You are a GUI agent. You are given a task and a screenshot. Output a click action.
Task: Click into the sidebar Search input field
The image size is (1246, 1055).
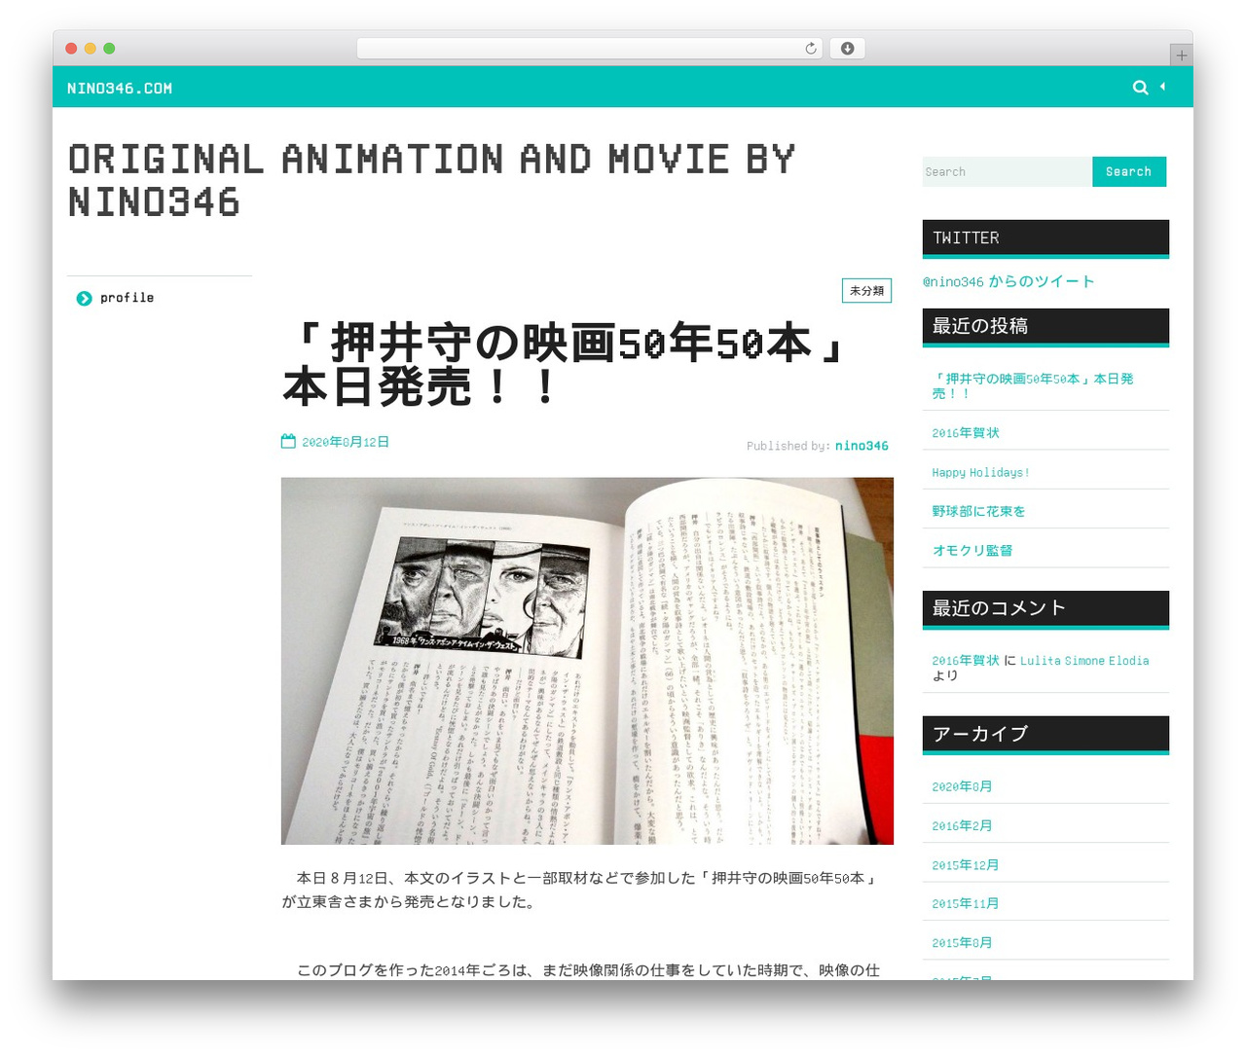pos(1007,171)
